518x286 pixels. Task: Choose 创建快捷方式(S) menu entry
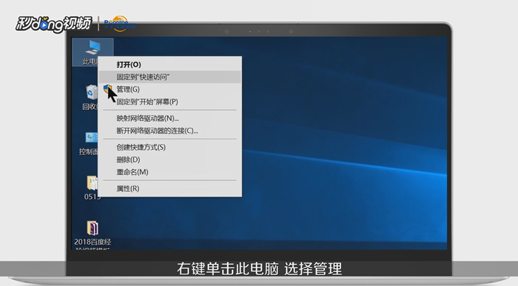click(x=170, y=147)
